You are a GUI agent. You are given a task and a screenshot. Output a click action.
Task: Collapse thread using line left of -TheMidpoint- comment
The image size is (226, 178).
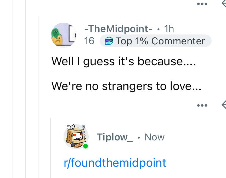[38, 97]
